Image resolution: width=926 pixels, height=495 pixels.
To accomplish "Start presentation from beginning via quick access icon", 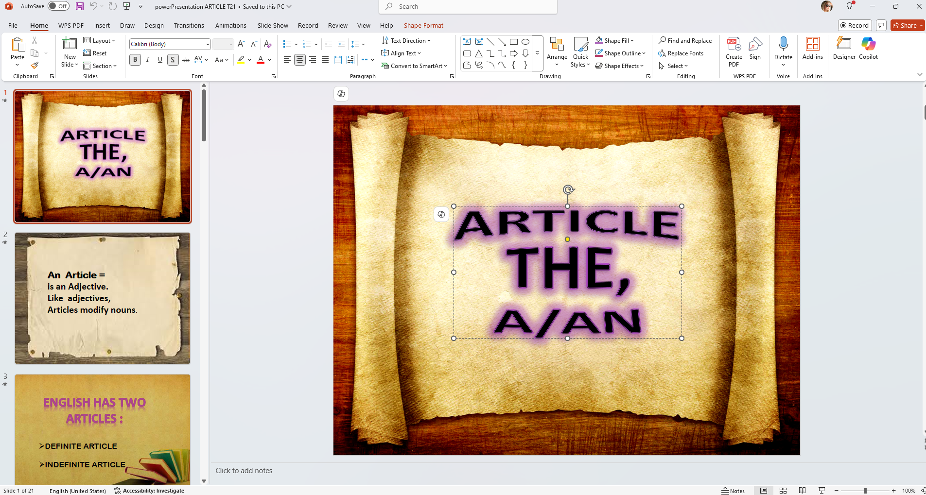I will (127, 6).
